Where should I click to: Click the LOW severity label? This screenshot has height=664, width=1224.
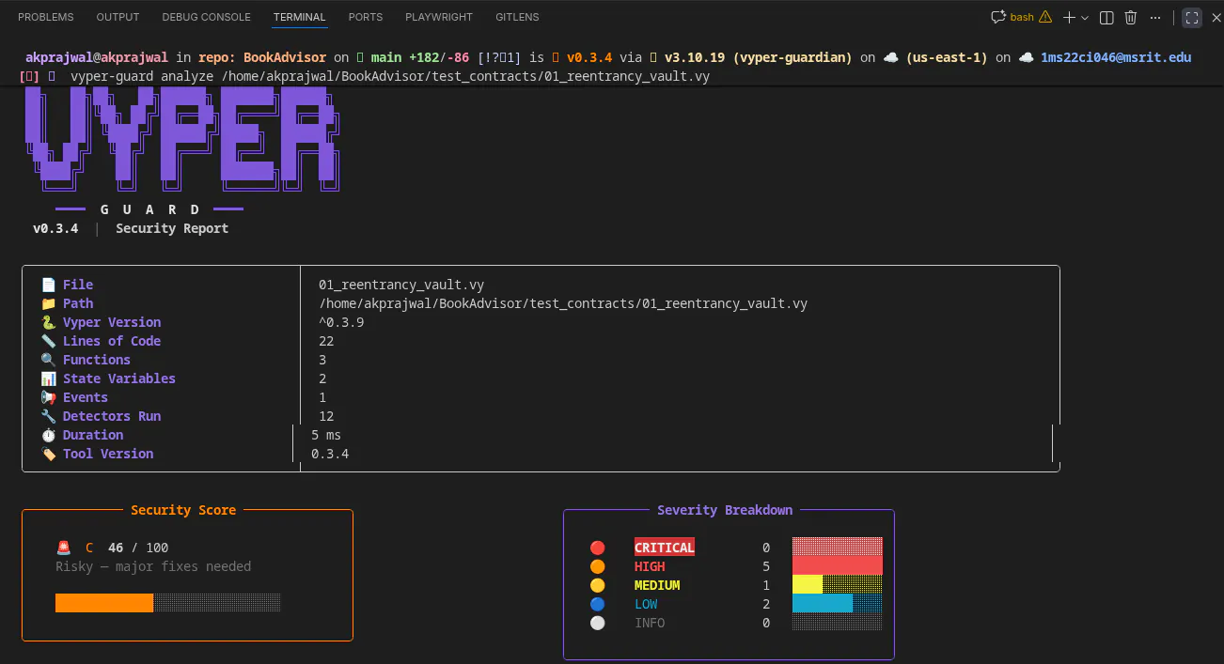(x=646, y=604)
